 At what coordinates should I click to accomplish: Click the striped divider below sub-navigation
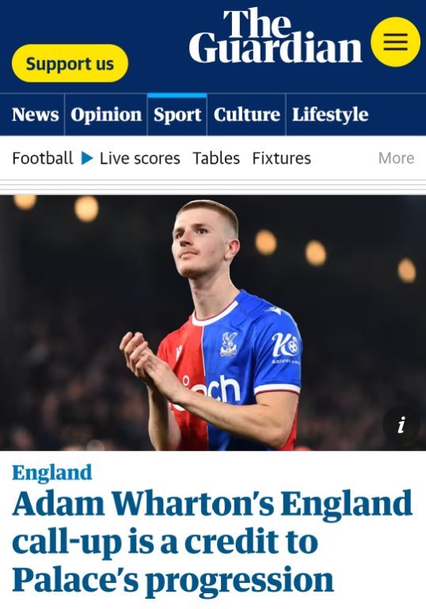213,187
